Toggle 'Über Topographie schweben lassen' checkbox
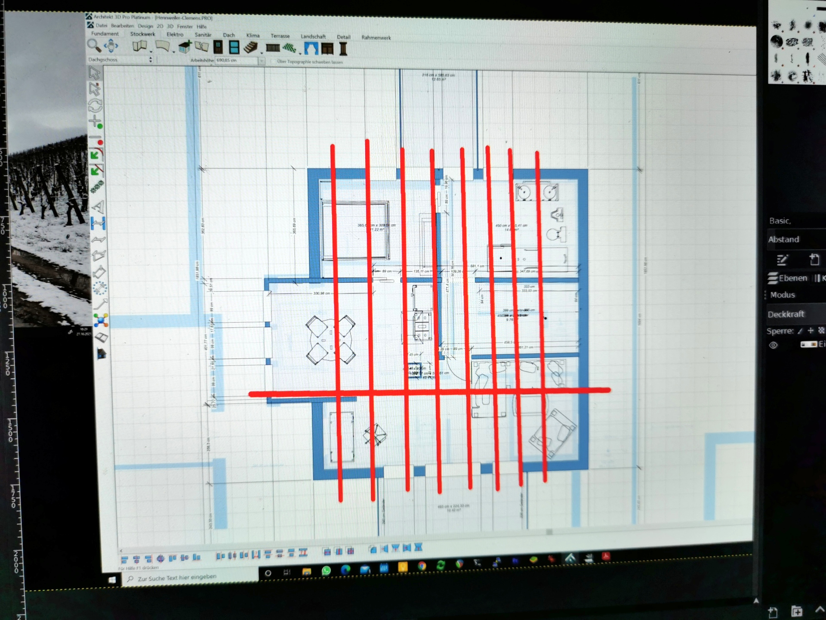The width and height of the screenshot is (826, 620). click(273, 62)
